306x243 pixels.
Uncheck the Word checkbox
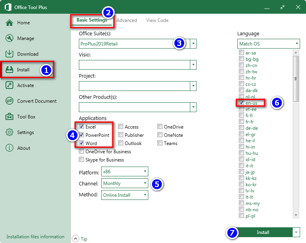pyautogui.click(x=81, y=143)
